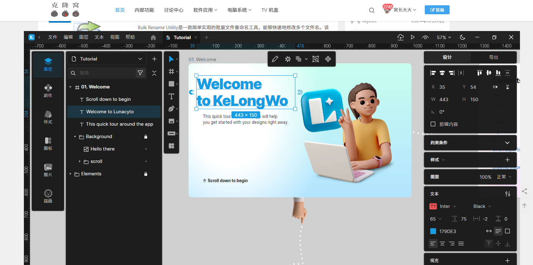Align selection to top edge
The width and height of the screenshot is (533, 265).
(x=480, y=73)
